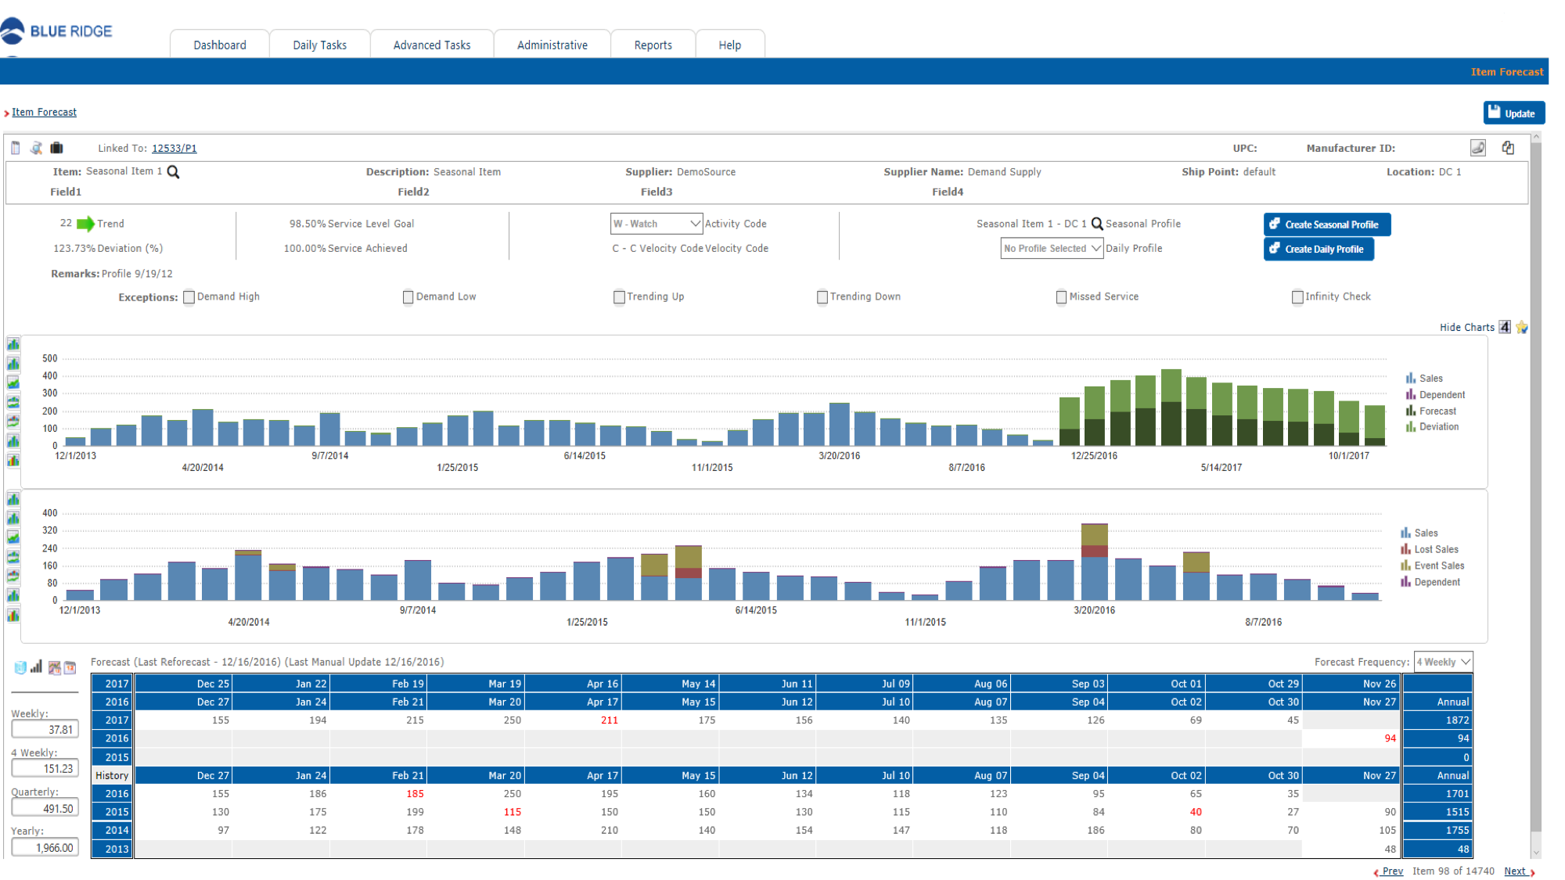Viewport: 1565px width, 880px height.
Task: Follow the 12533/P1 linked item link
Action: tap(174, 149)
